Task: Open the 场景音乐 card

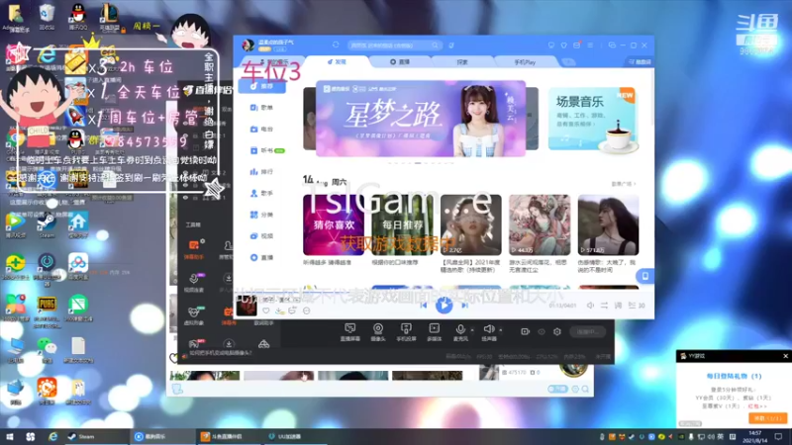Action: 593,119
